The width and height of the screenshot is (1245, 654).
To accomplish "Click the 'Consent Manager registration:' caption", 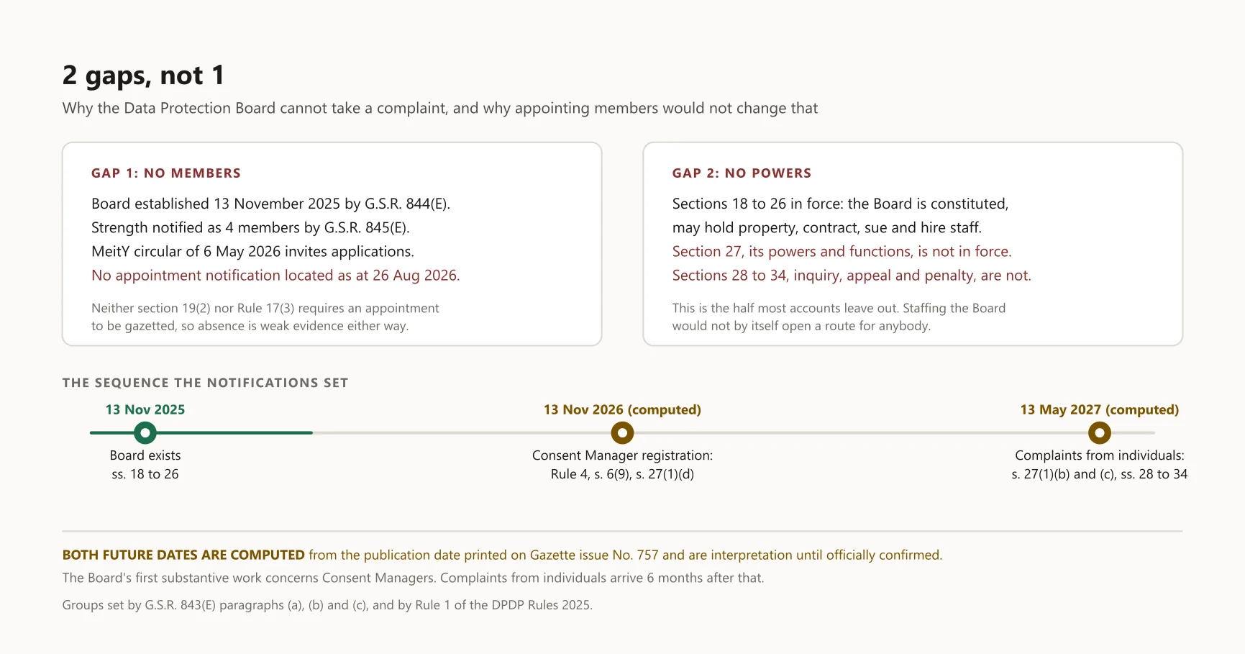I will 622,455.
